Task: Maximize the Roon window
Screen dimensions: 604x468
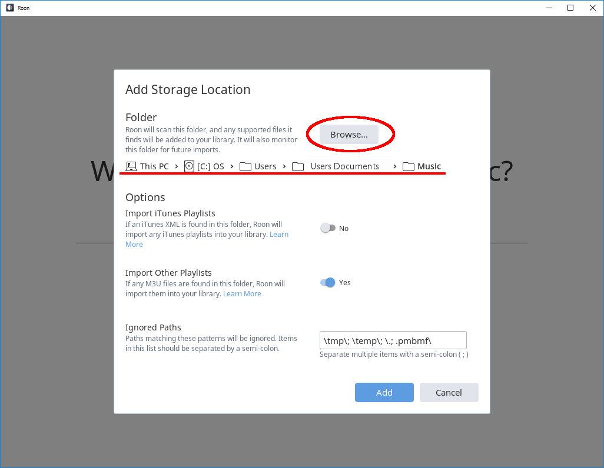Action: click(x=570, y=8)
